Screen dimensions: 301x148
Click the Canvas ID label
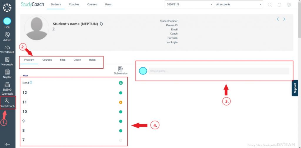click(172, 25)
